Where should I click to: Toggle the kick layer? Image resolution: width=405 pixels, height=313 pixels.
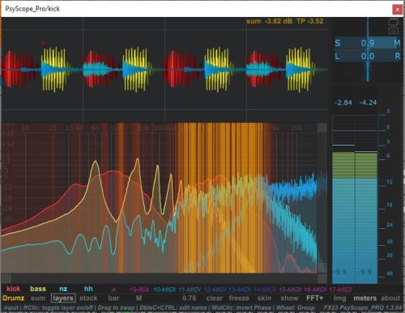tap(13, 289)
